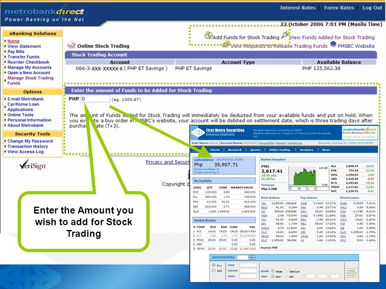Click the First Metro Securities diamond logo
This screenshot has width=386, height=289.
click(198, 133)
